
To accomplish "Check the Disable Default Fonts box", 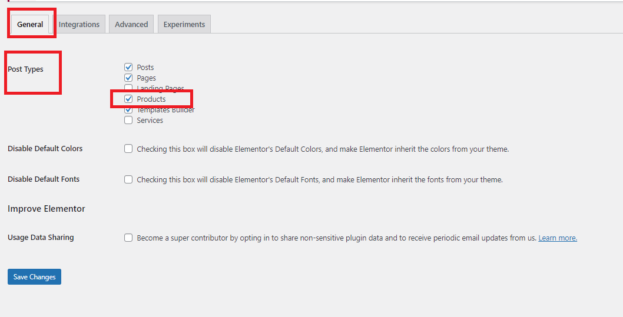I will (x=128, y=179).
